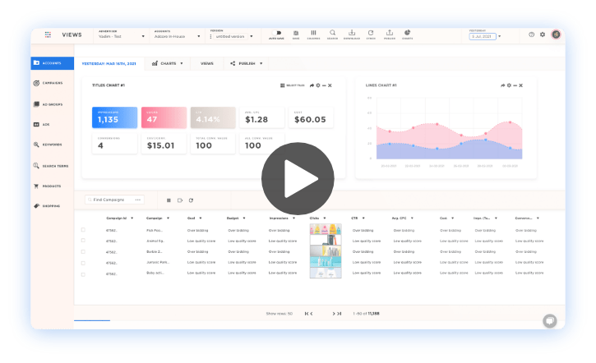Open the help question mark icon
Viewport: 596px width, 363px height.
coord(531,34)
